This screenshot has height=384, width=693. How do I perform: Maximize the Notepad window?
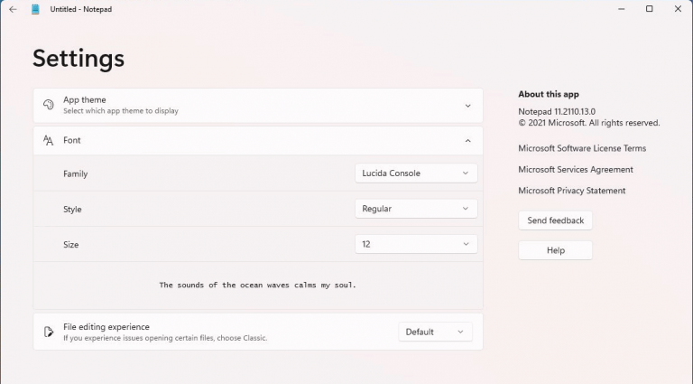coord(649,9)
